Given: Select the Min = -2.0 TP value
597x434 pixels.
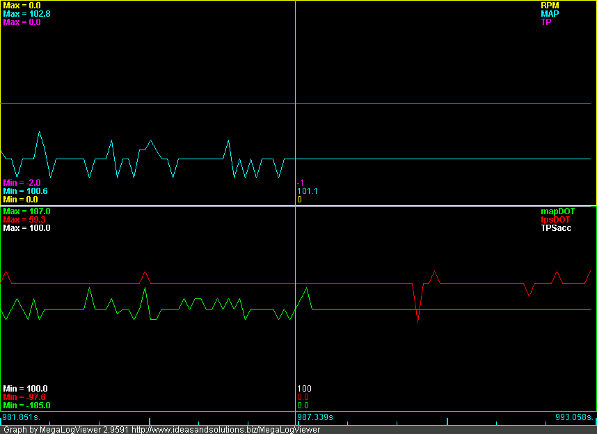Looking at the screenshot, I should pyautogui.click(x=22, y=183).
